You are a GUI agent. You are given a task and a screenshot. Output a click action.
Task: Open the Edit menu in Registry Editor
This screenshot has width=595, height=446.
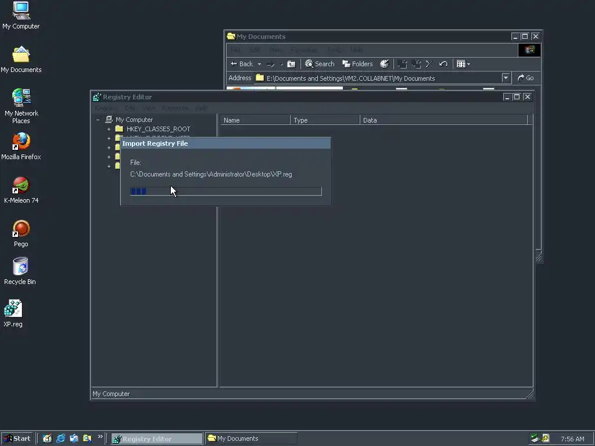[130, 109]
